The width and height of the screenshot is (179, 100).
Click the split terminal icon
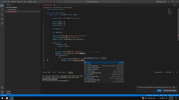(167, 72)
